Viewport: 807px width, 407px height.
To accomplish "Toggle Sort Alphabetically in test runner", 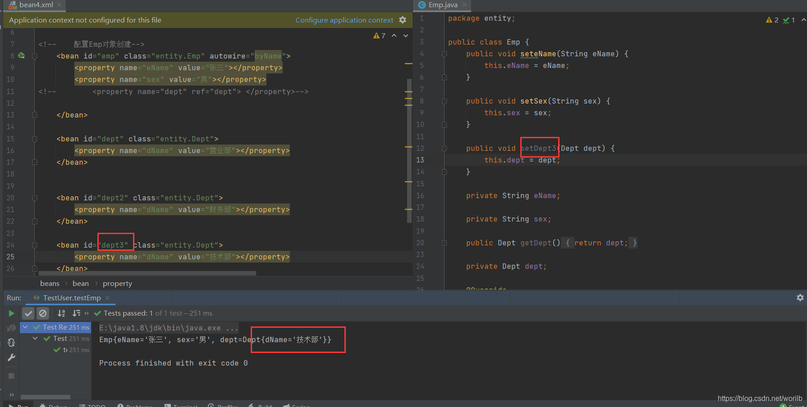I will pos(61,313).
